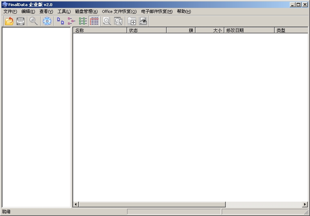
Task: Click the blue gear settings icon
Action: point(47,21)
